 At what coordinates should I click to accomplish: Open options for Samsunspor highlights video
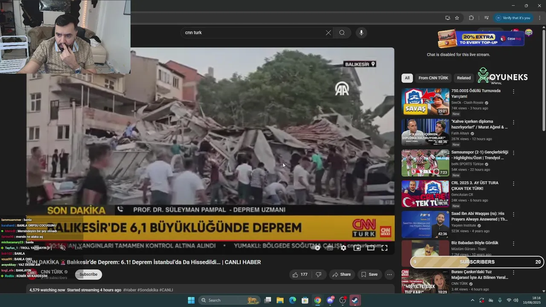click(x=514, y=153)
